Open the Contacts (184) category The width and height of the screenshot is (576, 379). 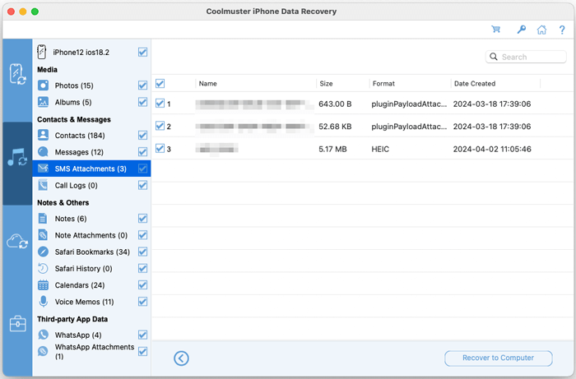pos(91,136)
